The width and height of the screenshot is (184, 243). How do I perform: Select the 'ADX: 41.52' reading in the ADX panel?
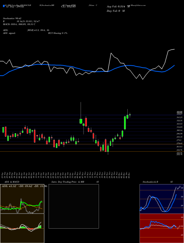(x=9, y=186)
